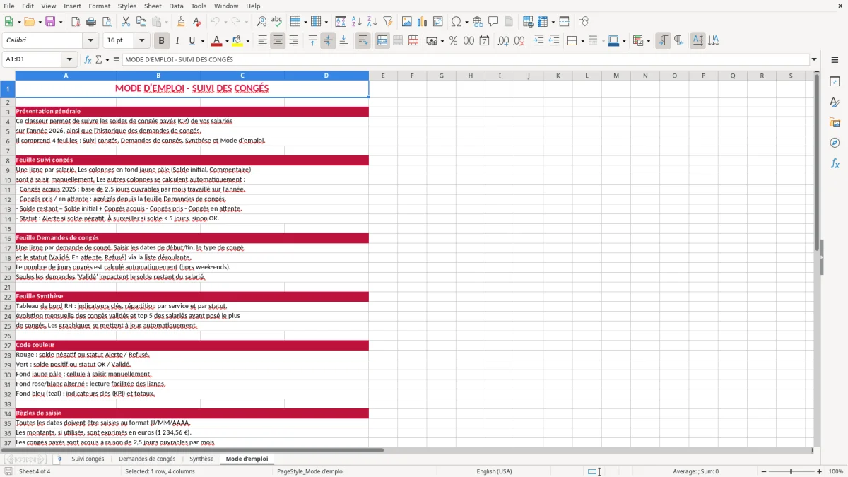
Task: Insert a chart
Action: (x=423, y=22)
